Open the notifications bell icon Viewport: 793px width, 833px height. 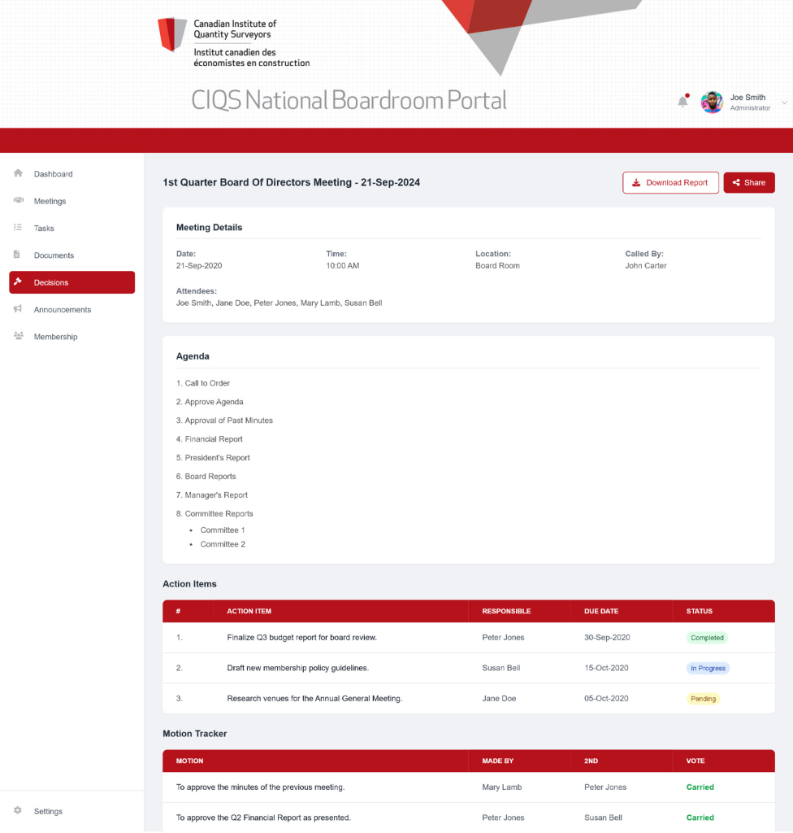(682, 101)
